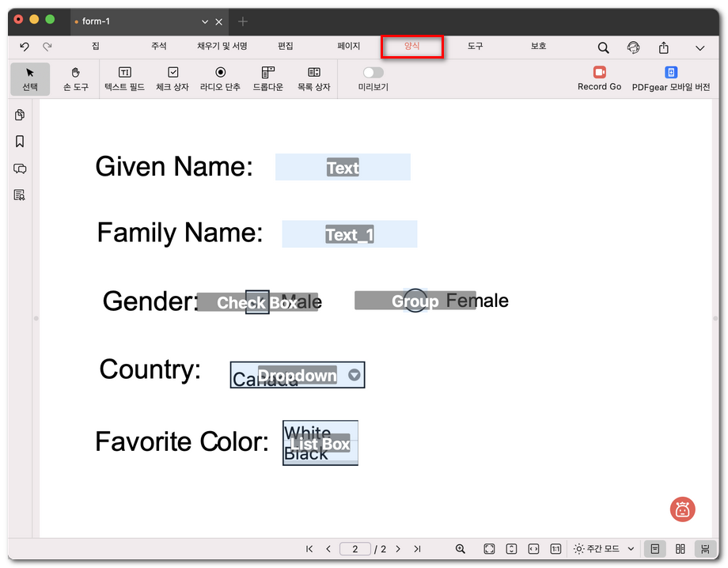
Task: Choose the 라디오 단추 radio button tool
Action: coord(220,79)
